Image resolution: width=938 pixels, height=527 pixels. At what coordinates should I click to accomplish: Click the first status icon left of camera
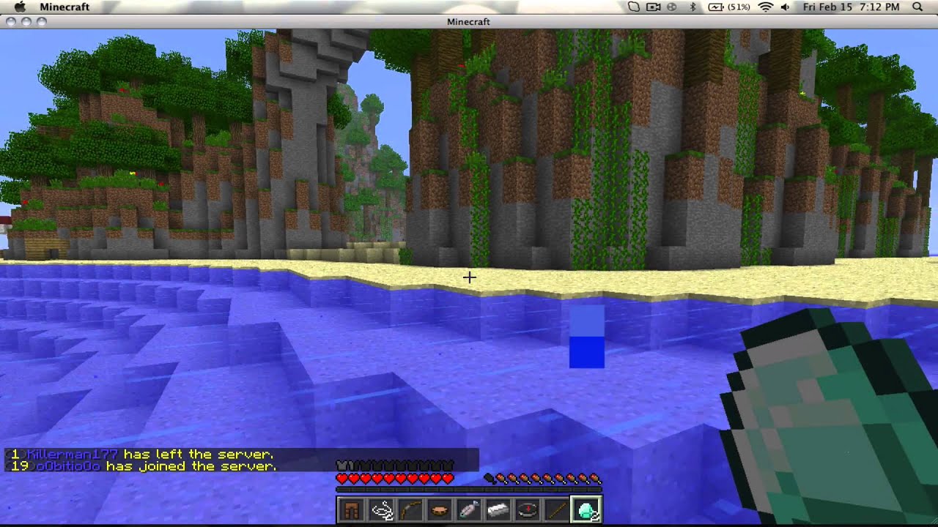coord(635,7)
